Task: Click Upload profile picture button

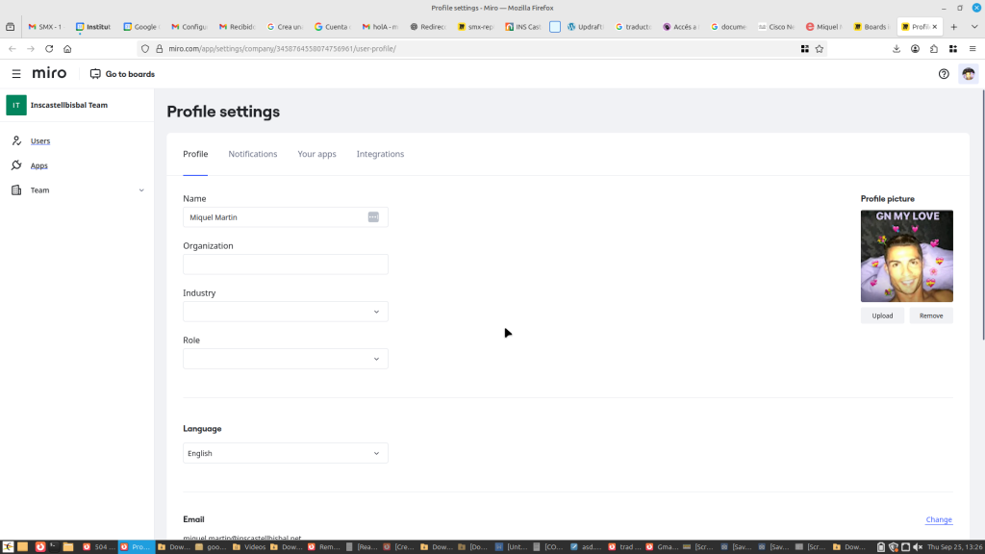Action: [x=882, y=315]
